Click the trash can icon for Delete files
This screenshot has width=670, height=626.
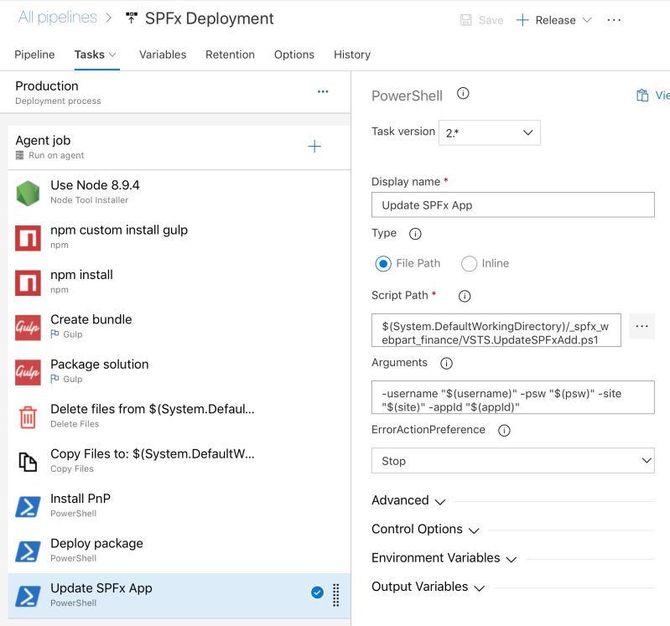(28, 416)
